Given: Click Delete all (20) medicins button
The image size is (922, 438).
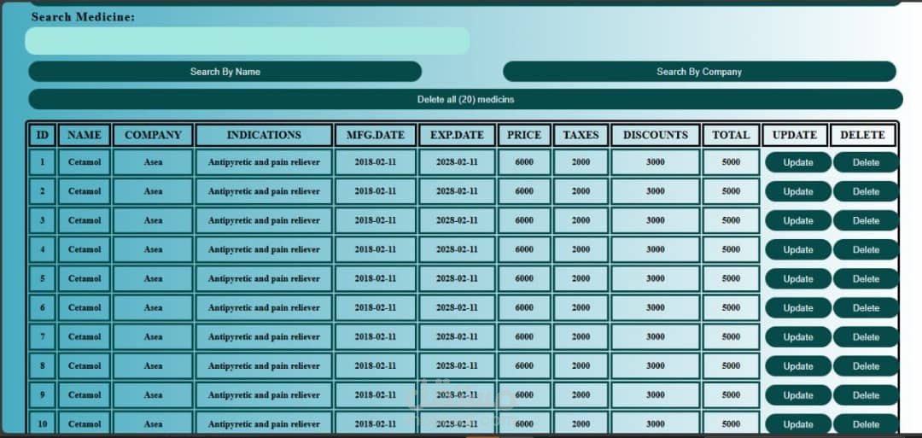Looking at the screenshot, I should [465, 99].
